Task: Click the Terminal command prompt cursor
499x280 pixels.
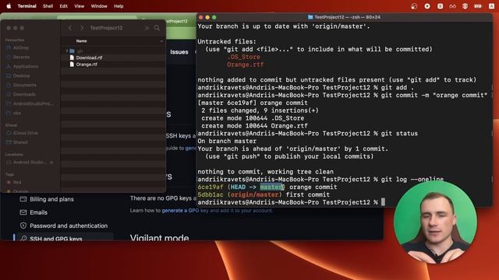Action: click(x=383, y=202)
